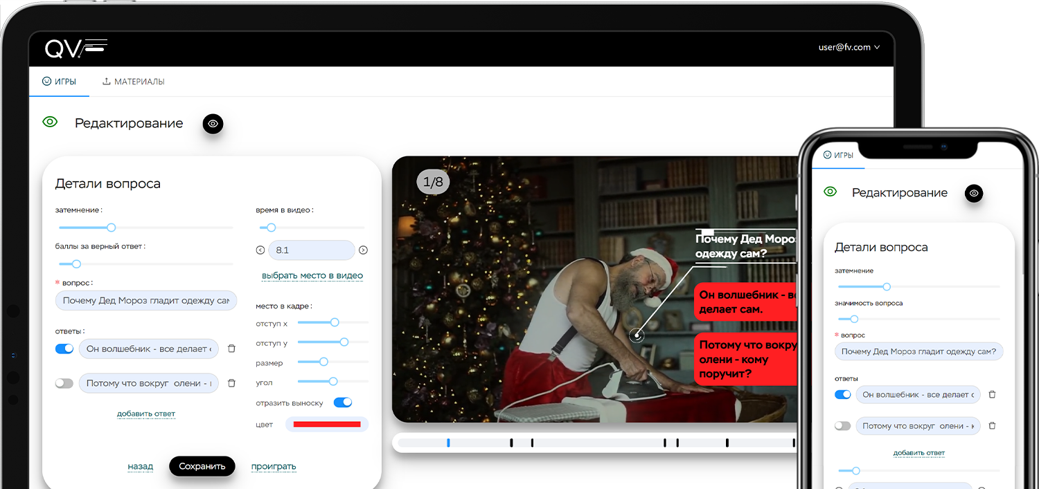Toggle the 'отразить выноску' switch
1039x489 pixels.
pos(343,403)
